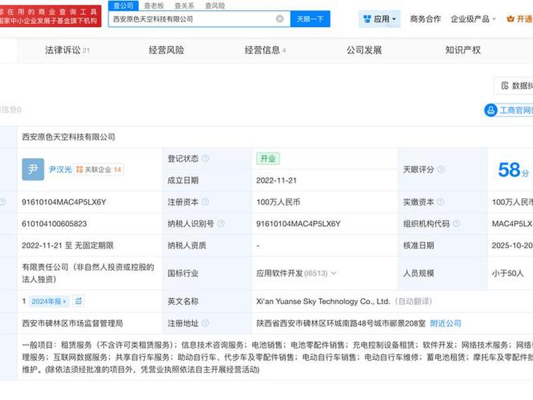The image size is (533, 400).
Task: Switch to 查公司 search tab
Action: coord(123,5)
